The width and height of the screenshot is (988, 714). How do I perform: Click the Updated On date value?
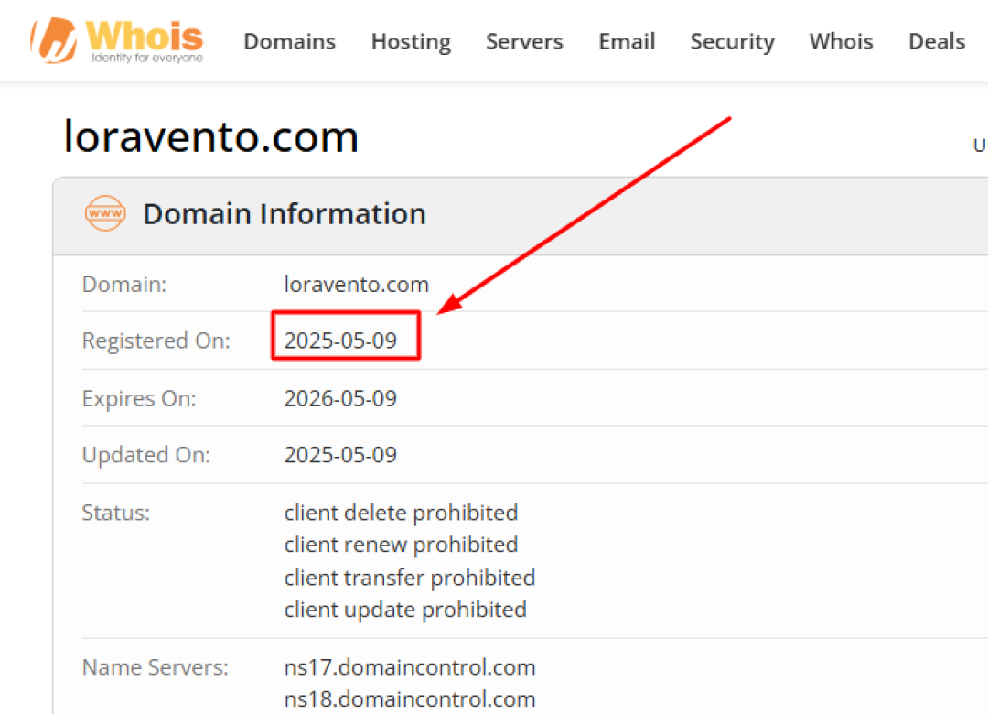point(340,455)
